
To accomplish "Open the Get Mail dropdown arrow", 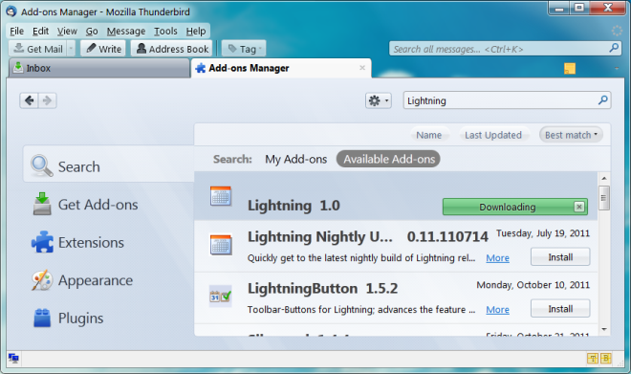I will point(71,49).
